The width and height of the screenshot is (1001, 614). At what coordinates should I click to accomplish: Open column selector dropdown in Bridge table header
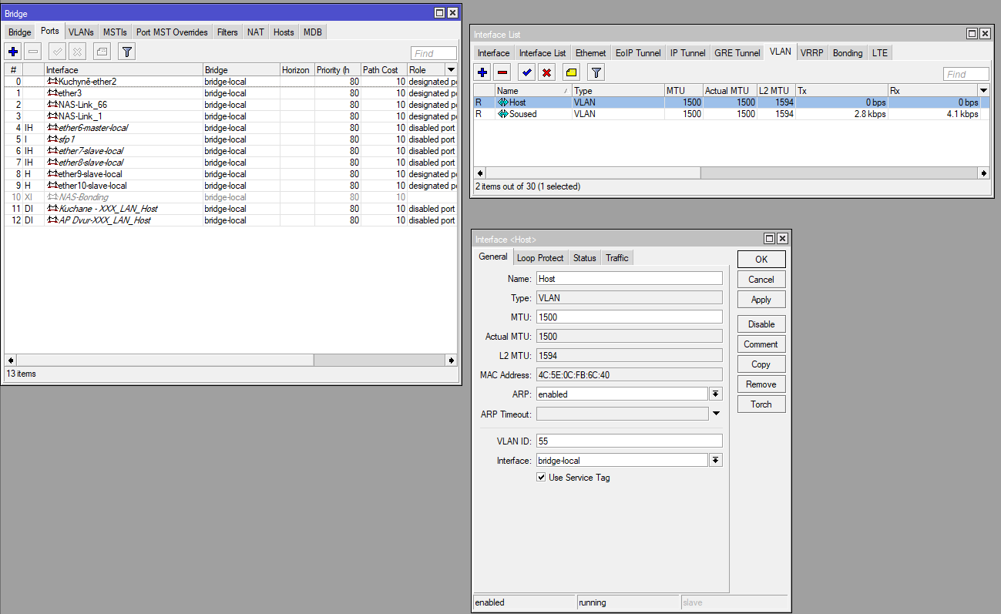451,70
